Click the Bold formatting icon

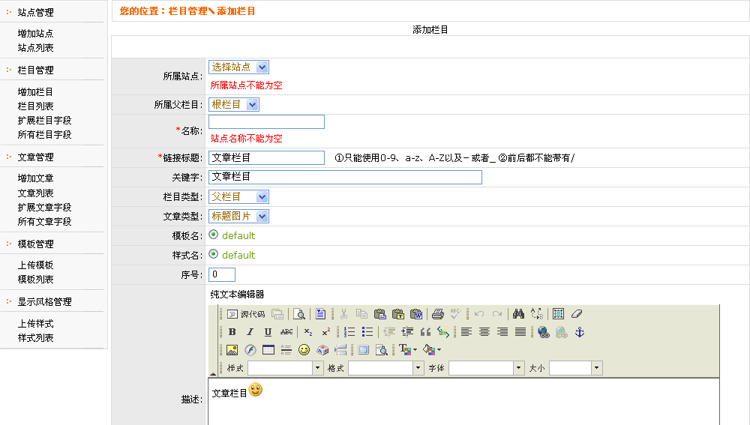pos(232,332)
